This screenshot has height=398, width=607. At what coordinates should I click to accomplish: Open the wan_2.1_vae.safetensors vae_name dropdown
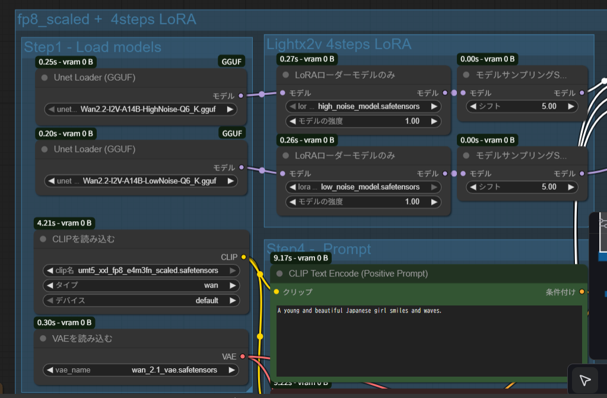point(141,370)
